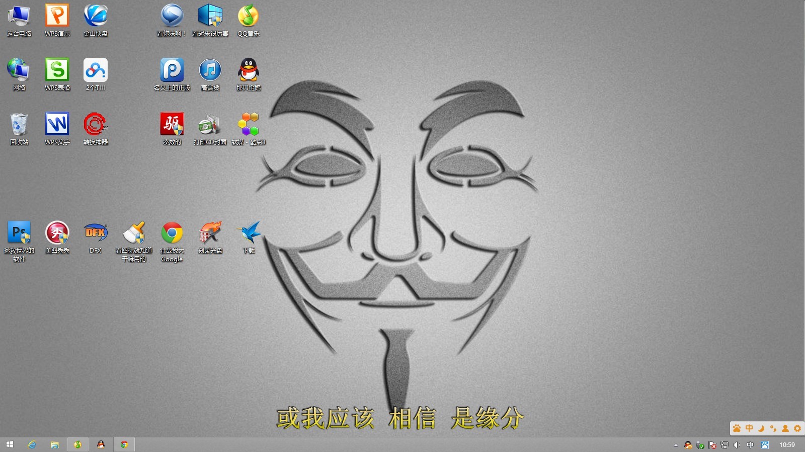Open the QQ penguin taskbar button
The width and height of the screenshot is (805, 452).
click(x=101, y=444)
